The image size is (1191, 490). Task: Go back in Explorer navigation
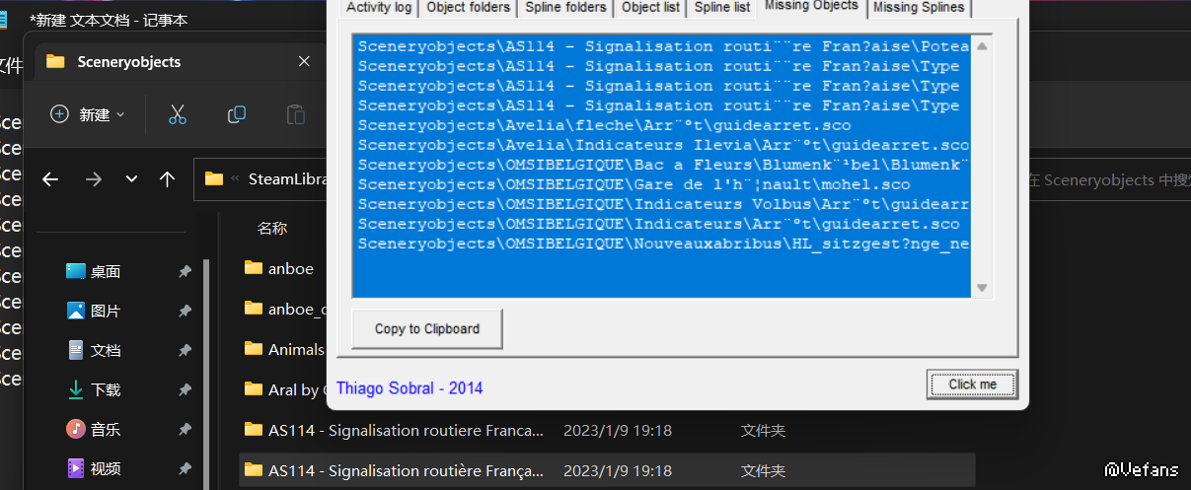click(50, 178)
